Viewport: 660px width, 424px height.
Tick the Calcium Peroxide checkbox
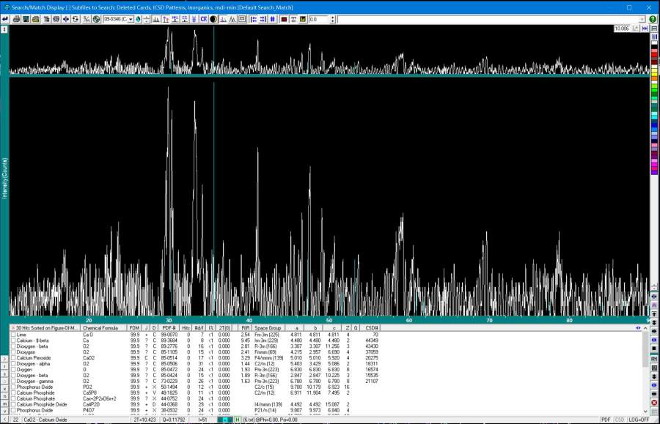tap(13, 358)
